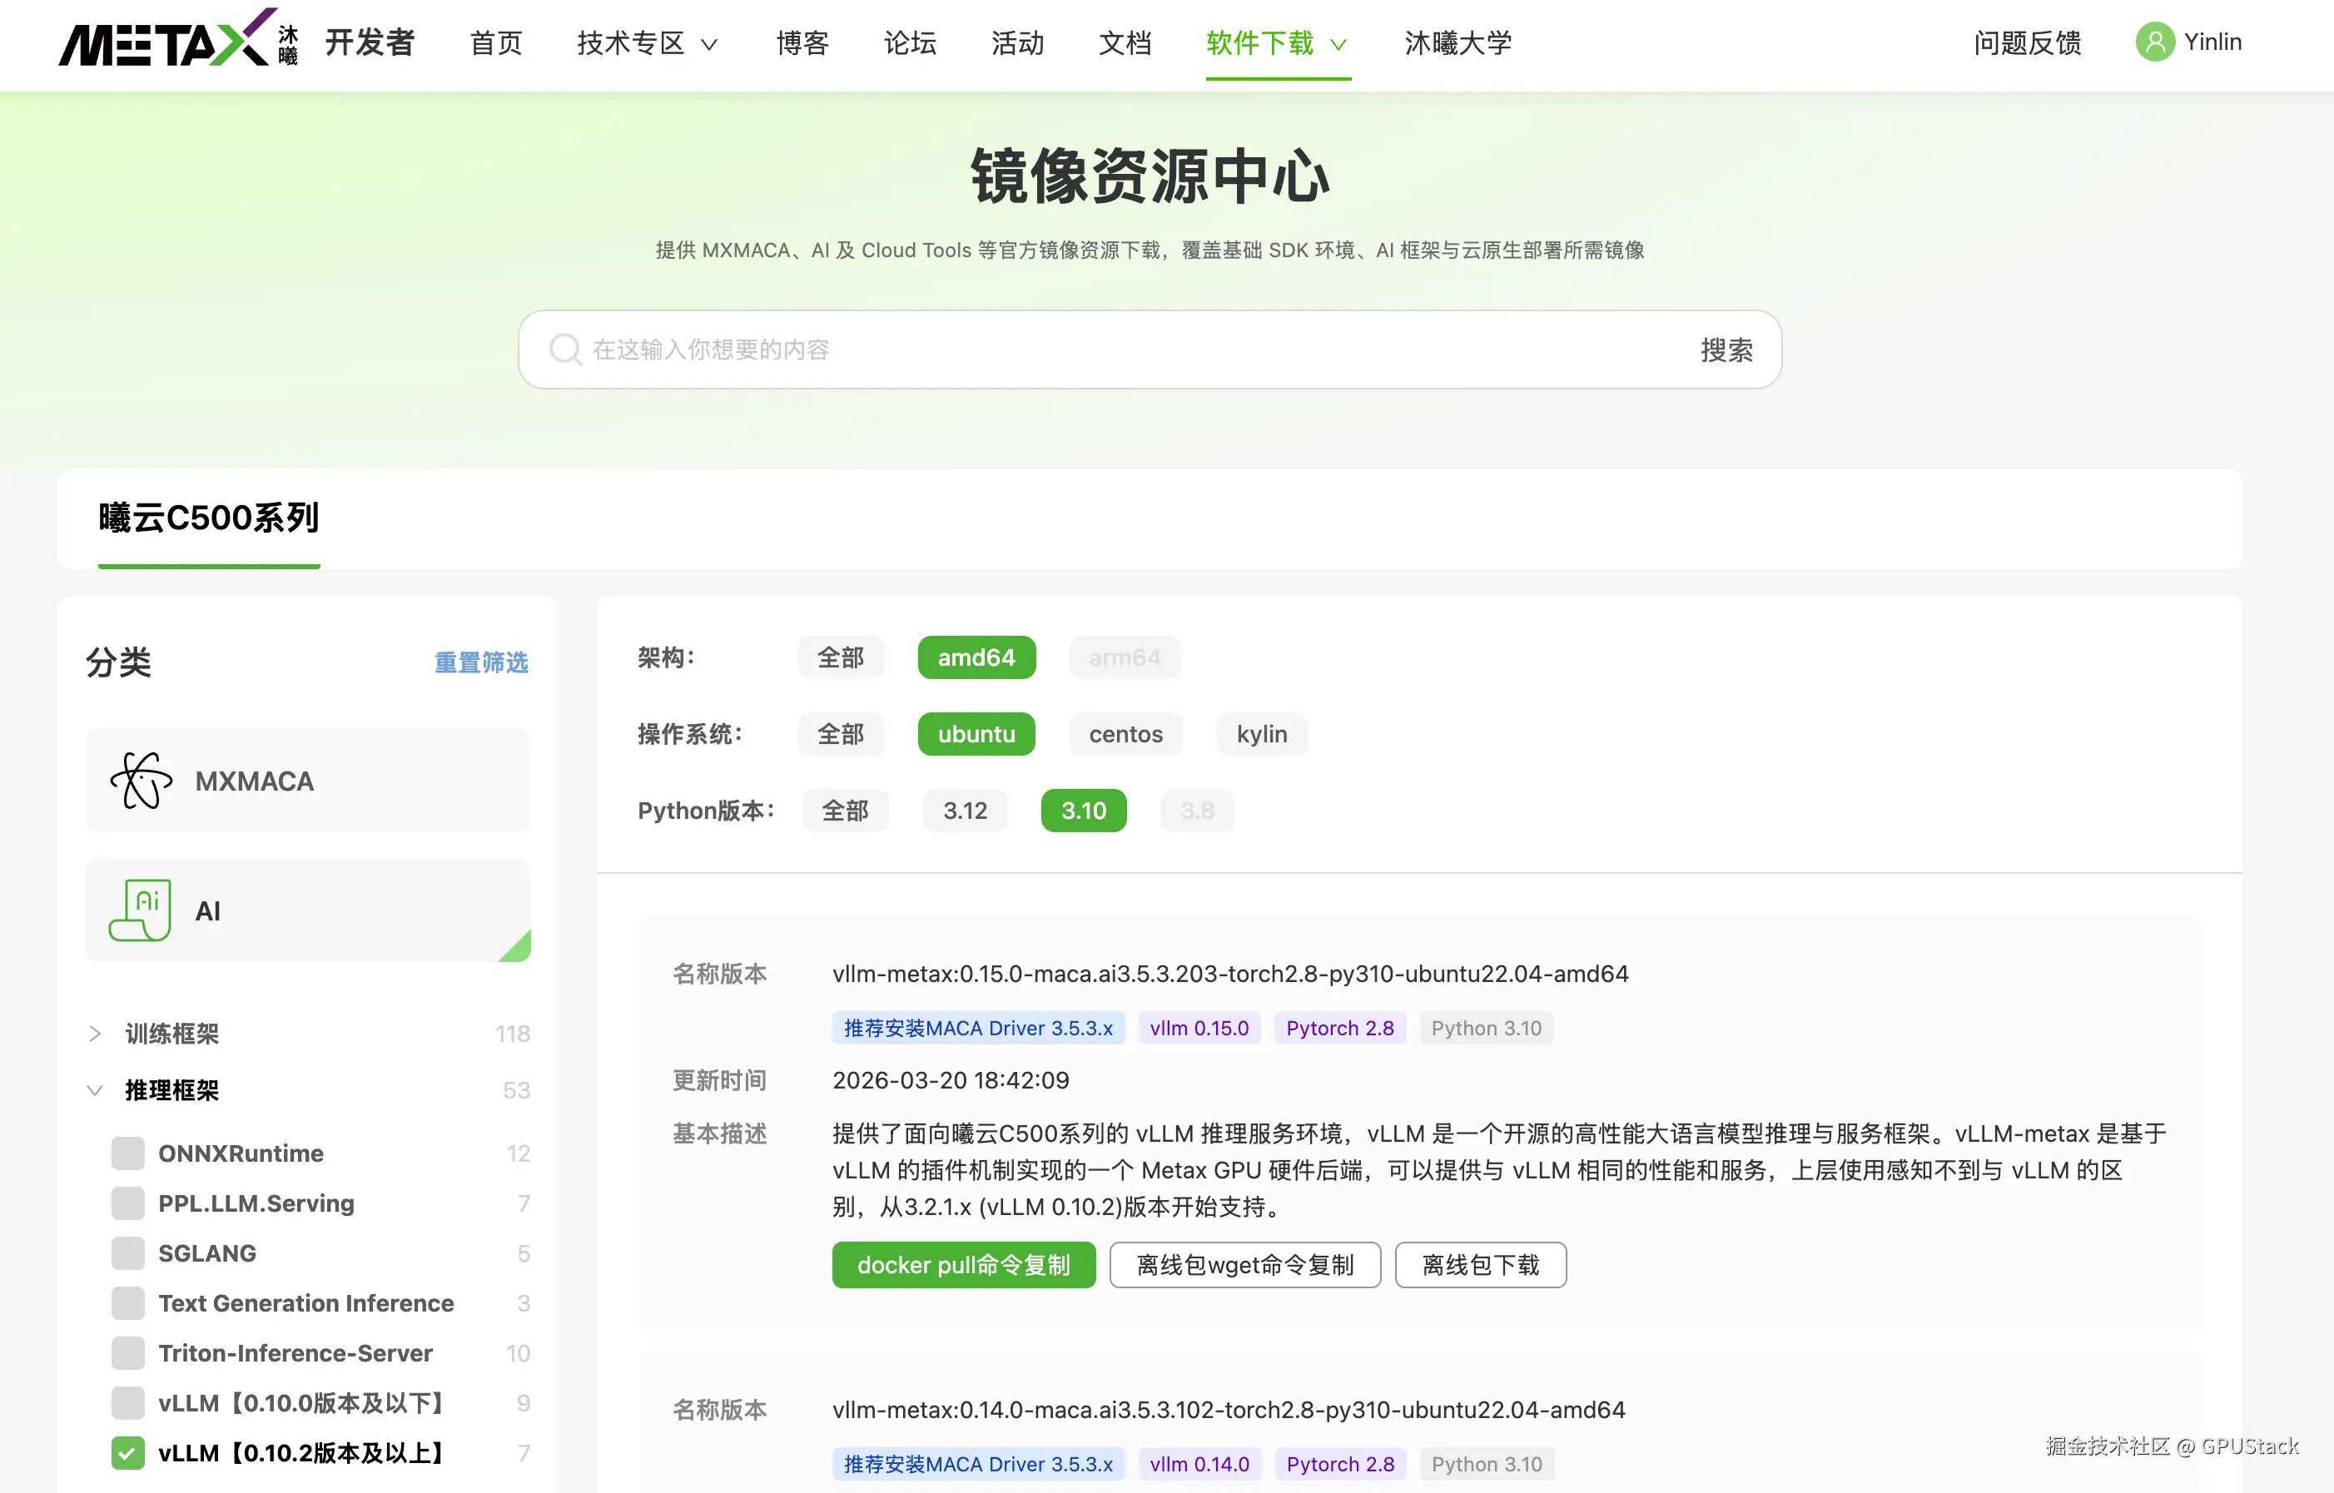
Task: Click the 重置筛选 link
Action: 480,662
